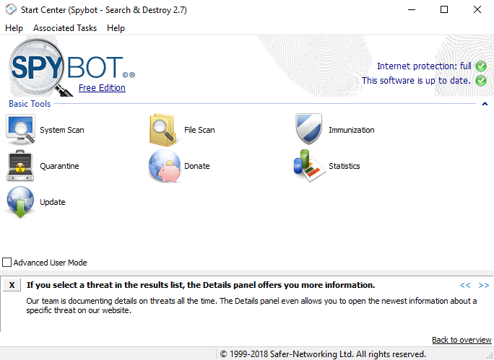Click the This software is up to date text

[416, 81]
